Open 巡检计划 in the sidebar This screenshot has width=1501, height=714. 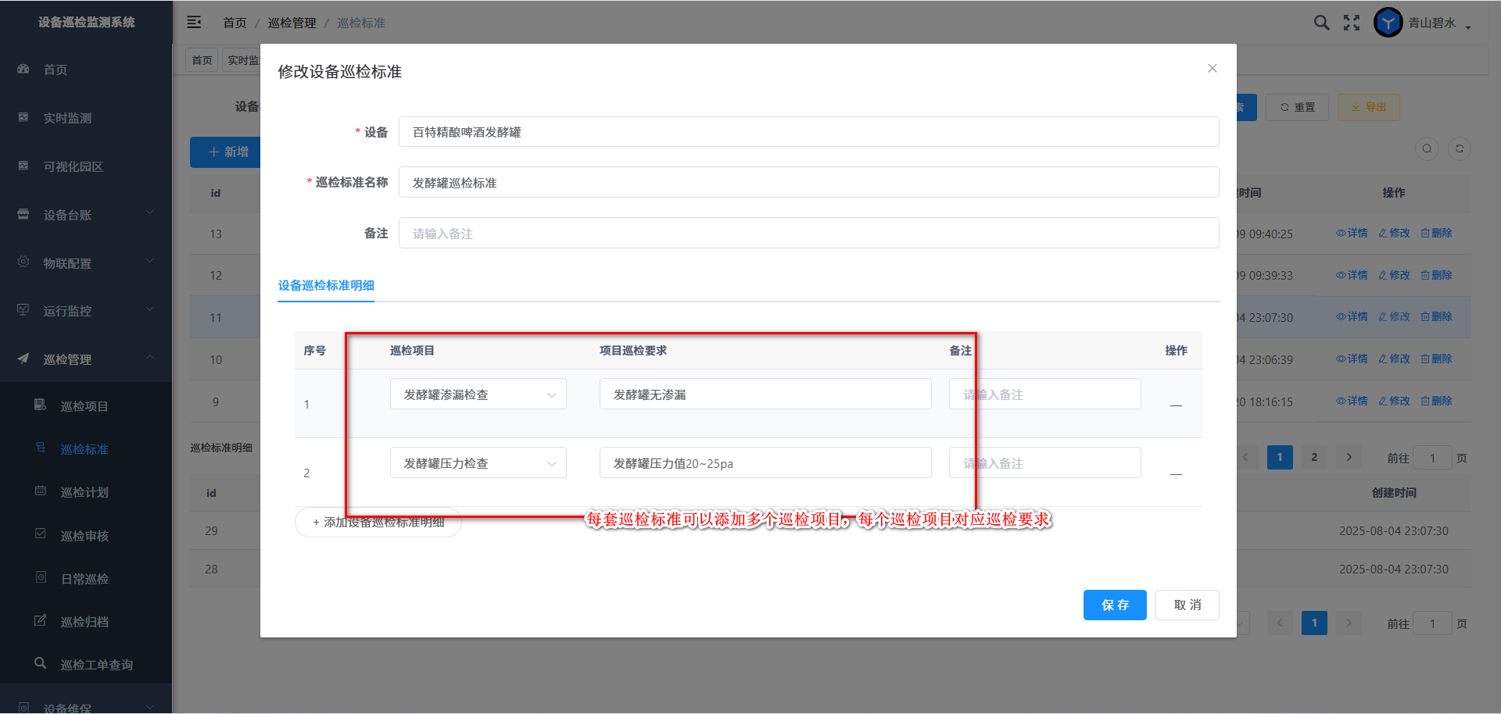[x=84, y=492]
